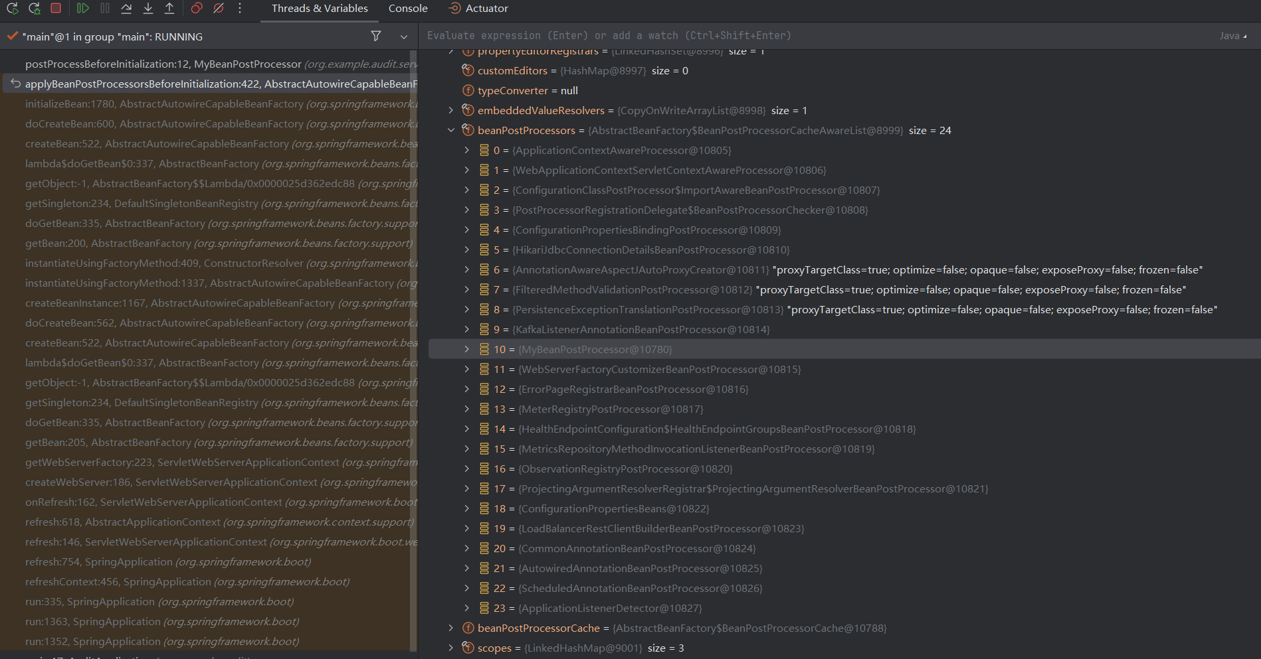This screenshot has width=1261, height=659.
Task: Click list element icon for index 22
Action: click(x=484, y=588)
